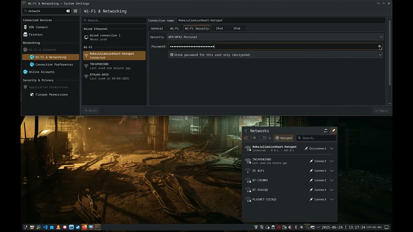Click the Apply button
The image size is (413, 232).
381,111
